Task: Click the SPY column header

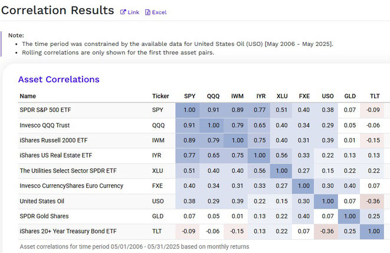Action: (189, 96)
